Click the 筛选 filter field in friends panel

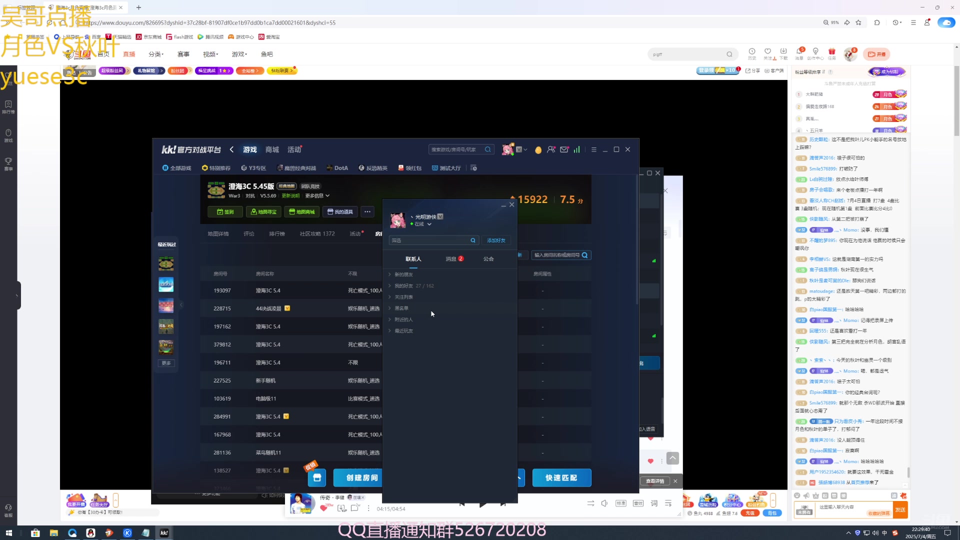coord(433,240)
